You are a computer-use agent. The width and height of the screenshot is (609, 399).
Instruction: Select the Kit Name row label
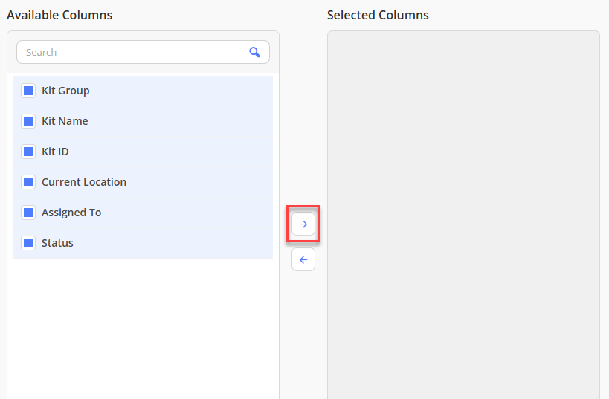coord(65,121)
